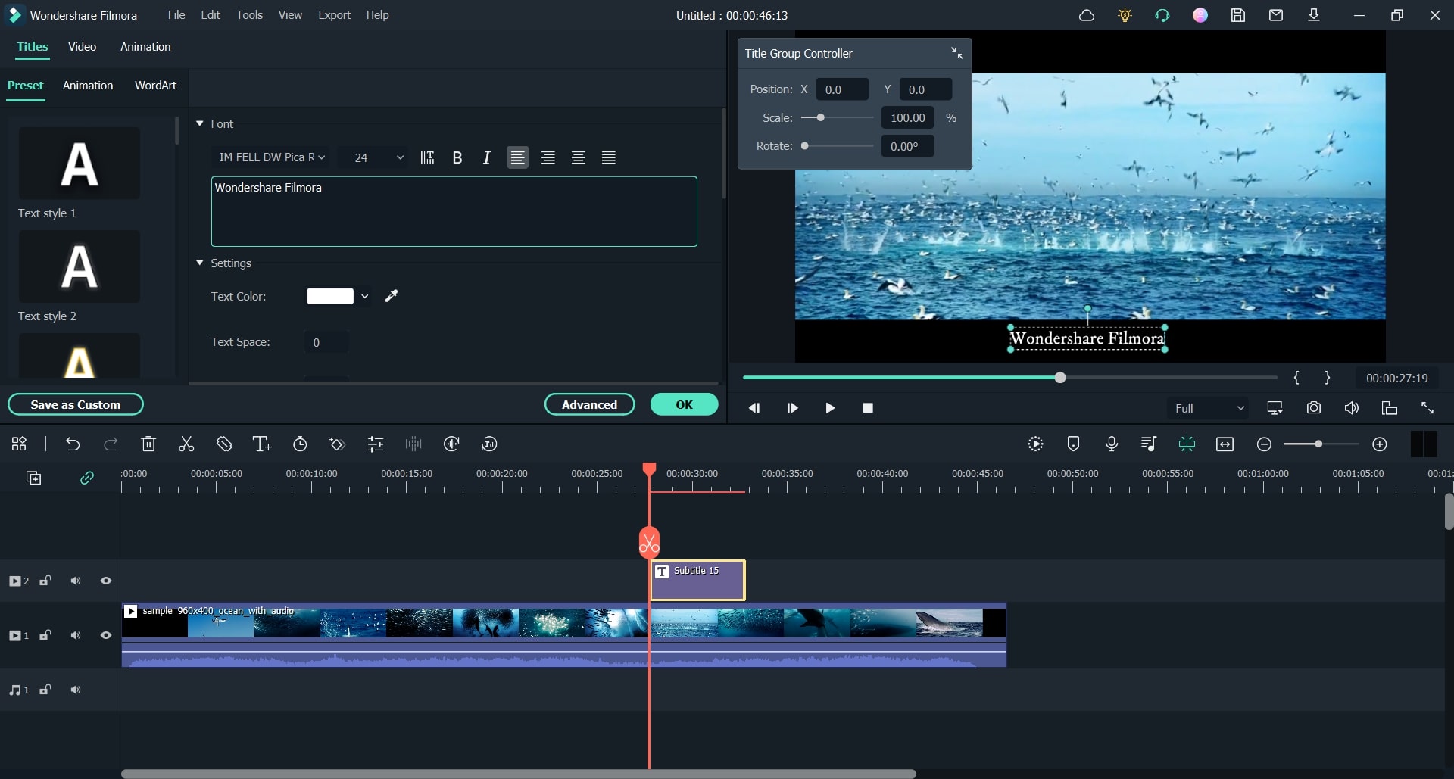Viewport: 1454px width, 779px height.
Task: Collapse the Title Group Controller panel
Action: (956, 53)
